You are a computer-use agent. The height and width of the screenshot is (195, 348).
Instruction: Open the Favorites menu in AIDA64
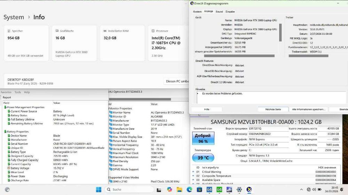coord(6,92)
